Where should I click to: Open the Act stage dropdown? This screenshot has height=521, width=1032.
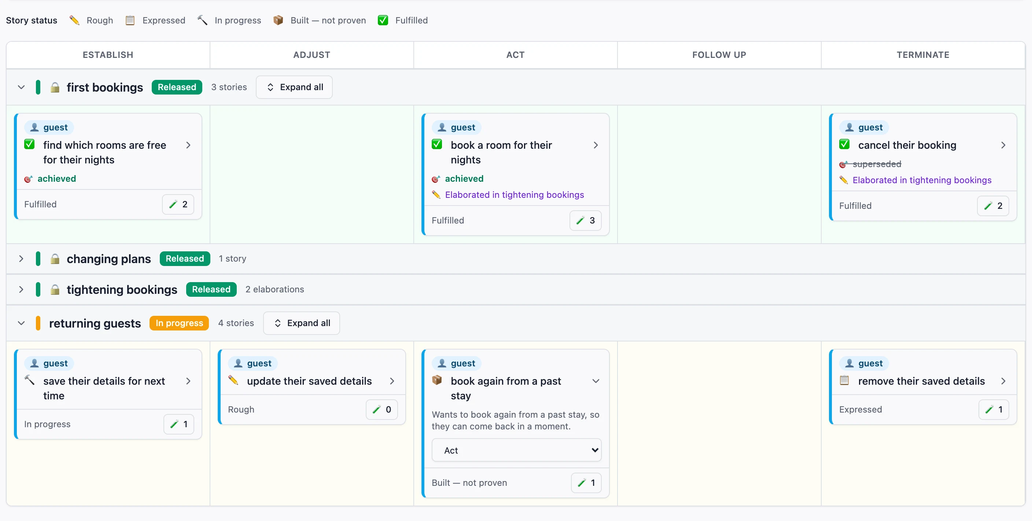point(516,450)
